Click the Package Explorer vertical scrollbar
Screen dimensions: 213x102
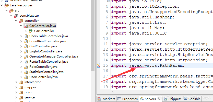93,35
